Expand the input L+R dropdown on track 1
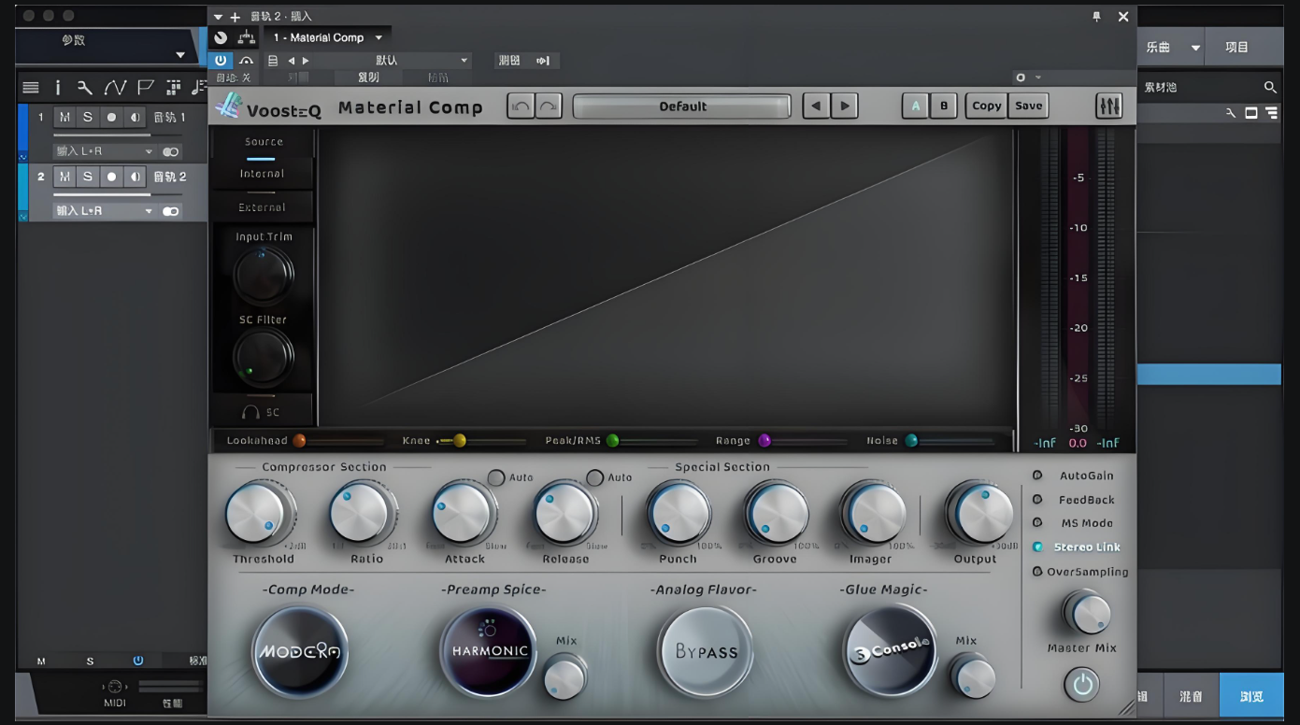1300x725 pixels. 148,151
